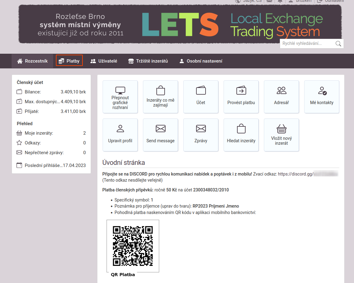This screenshot has height=283, width=354.
Task: Click the last login date 17.04.2023
Action: tap(74, 165)
